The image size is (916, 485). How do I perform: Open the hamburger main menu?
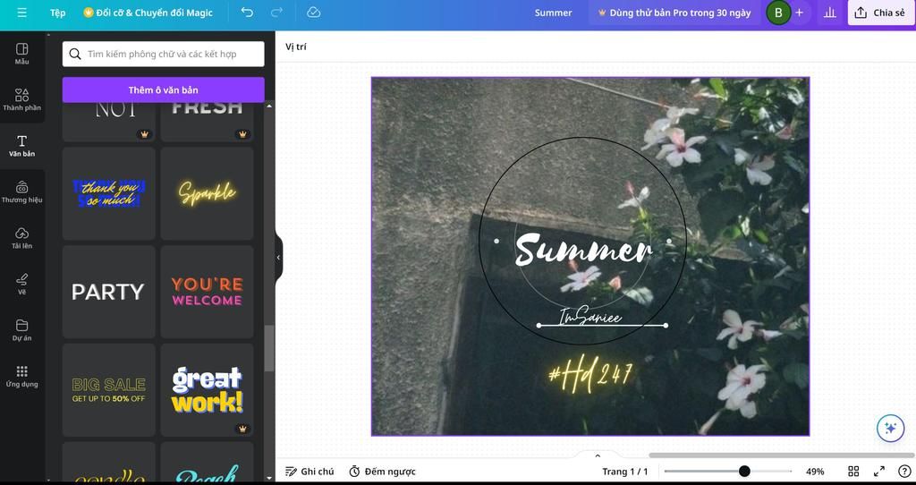(x=21, y=13)
